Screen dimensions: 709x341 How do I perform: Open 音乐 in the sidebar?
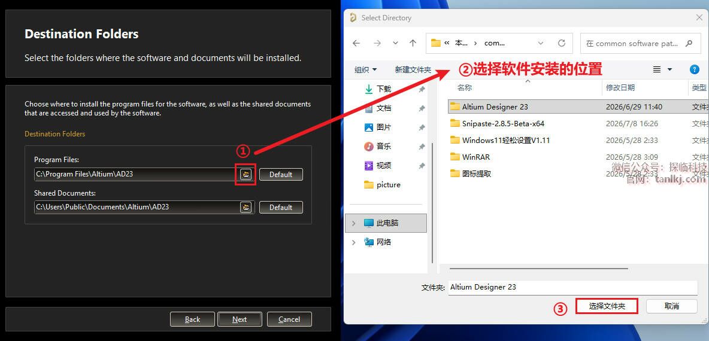(383, 147)
